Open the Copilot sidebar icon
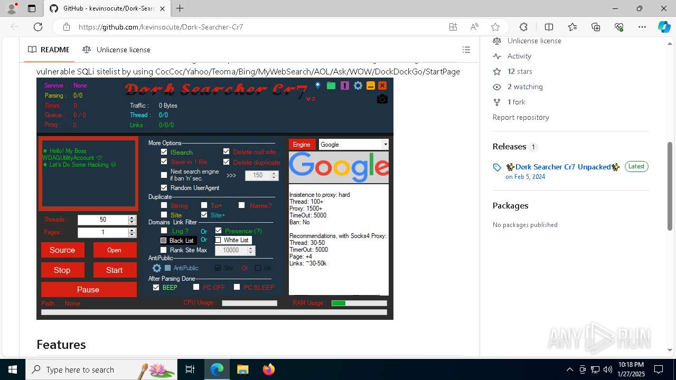 click(664, 27)
